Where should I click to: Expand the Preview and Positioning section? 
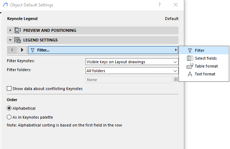tap(10, 30)
